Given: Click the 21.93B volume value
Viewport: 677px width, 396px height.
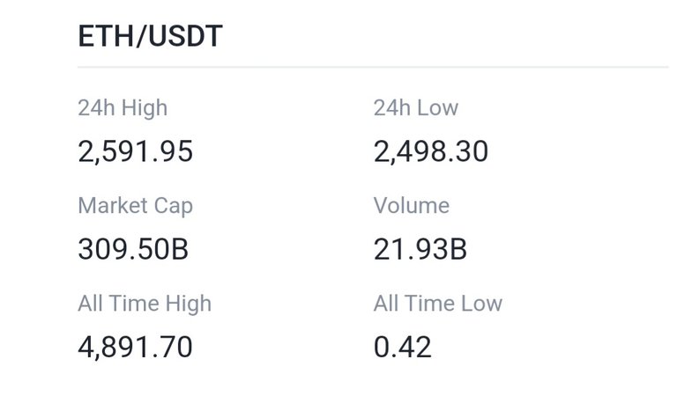Looking at the screenshot, I should pyautogui.click(x=420, y=249).
